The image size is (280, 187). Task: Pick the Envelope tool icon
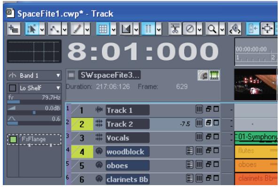(54, 29)
